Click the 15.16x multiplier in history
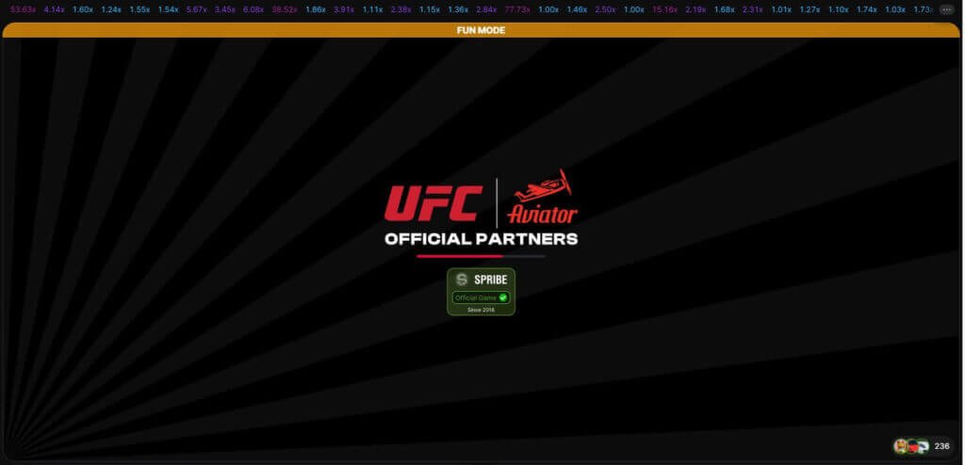This screenshot has width=965, height=465. tap(664, 9)
